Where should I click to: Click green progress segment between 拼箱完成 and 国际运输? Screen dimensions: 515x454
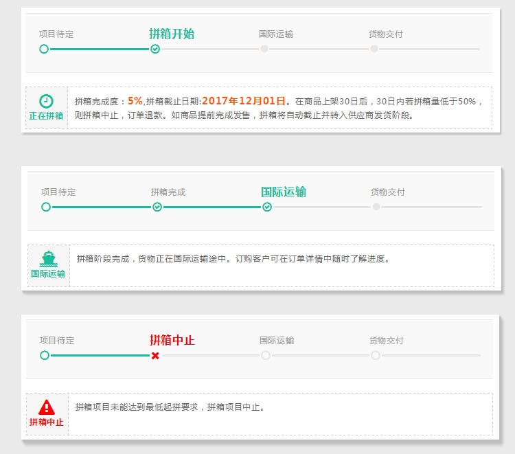click(212, 207)
